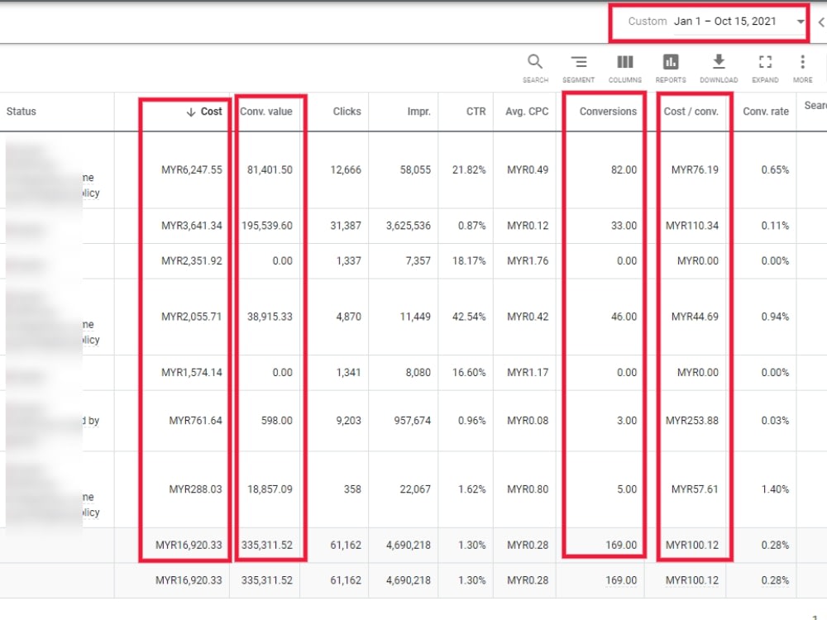
Task: Click the clicks value 31,387
Action: 346,226
